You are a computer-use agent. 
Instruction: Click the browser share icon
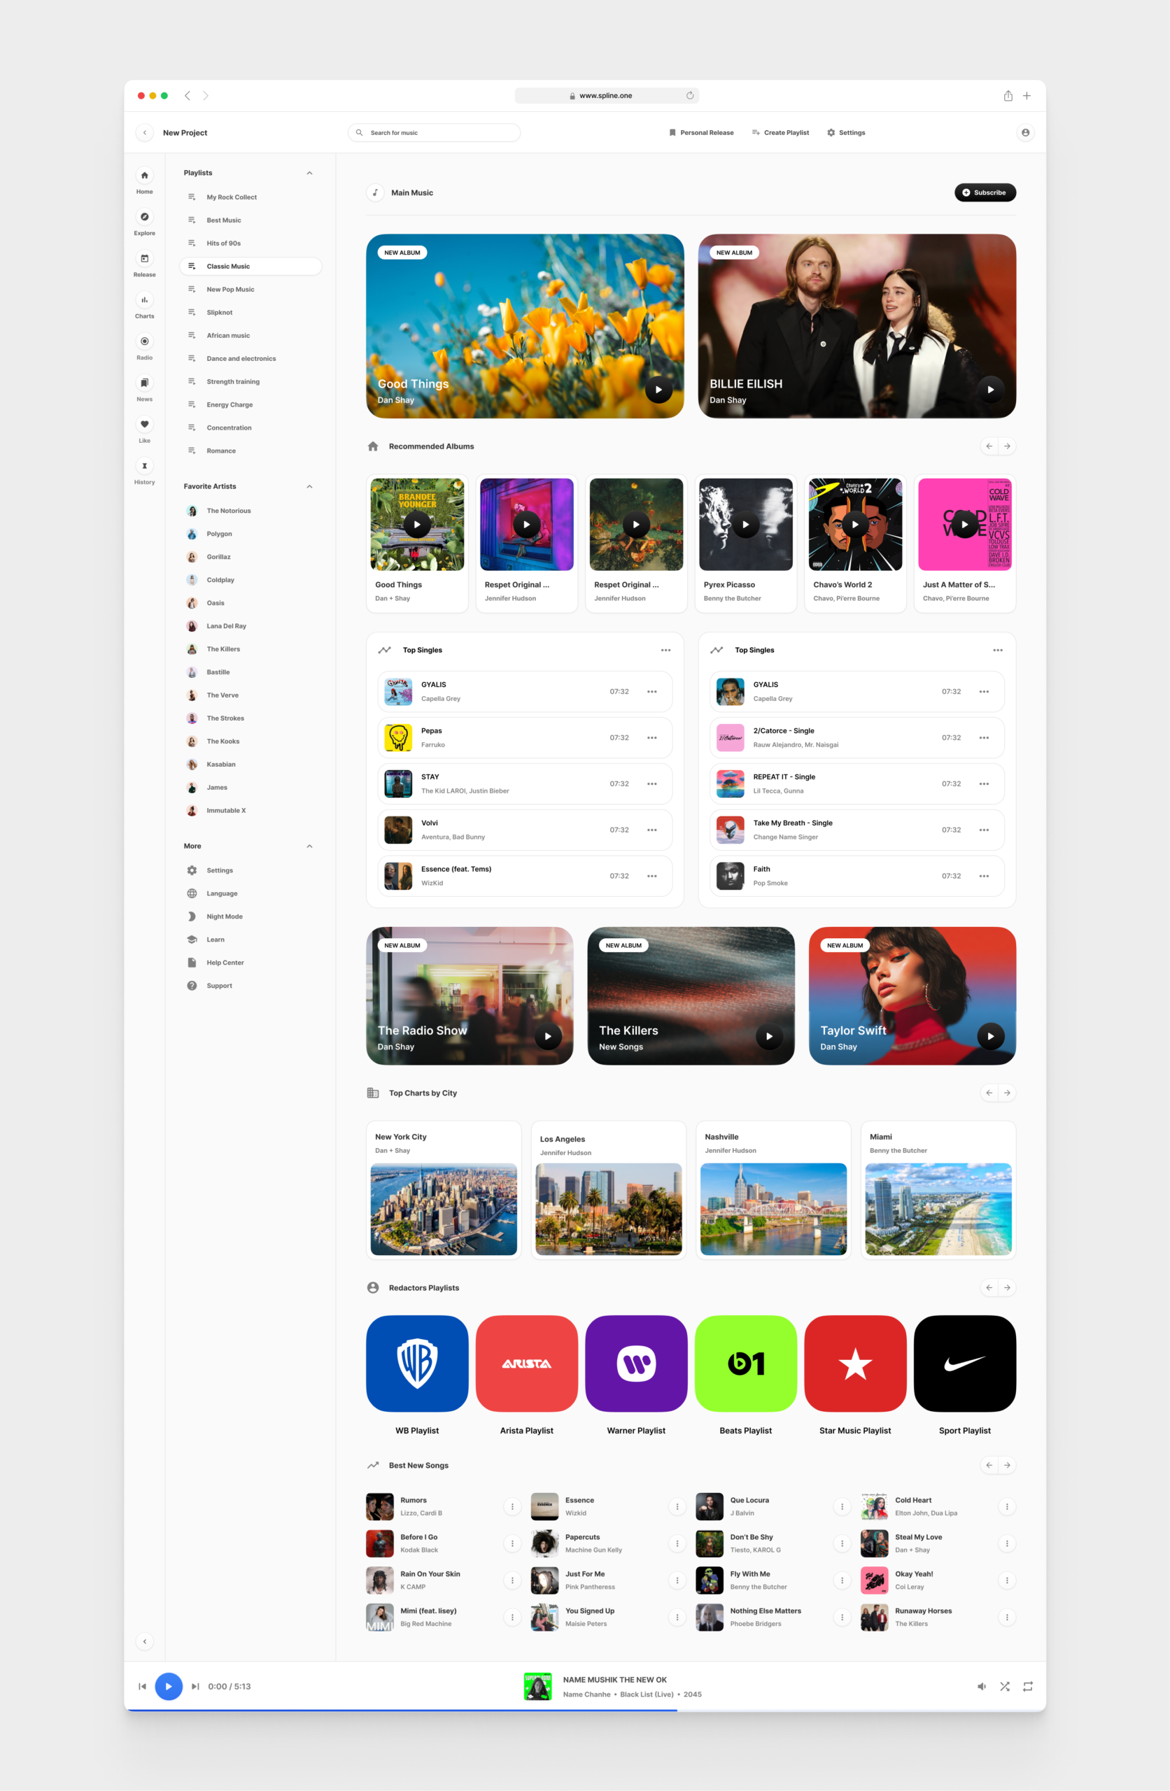click(x=1008, y=96)
